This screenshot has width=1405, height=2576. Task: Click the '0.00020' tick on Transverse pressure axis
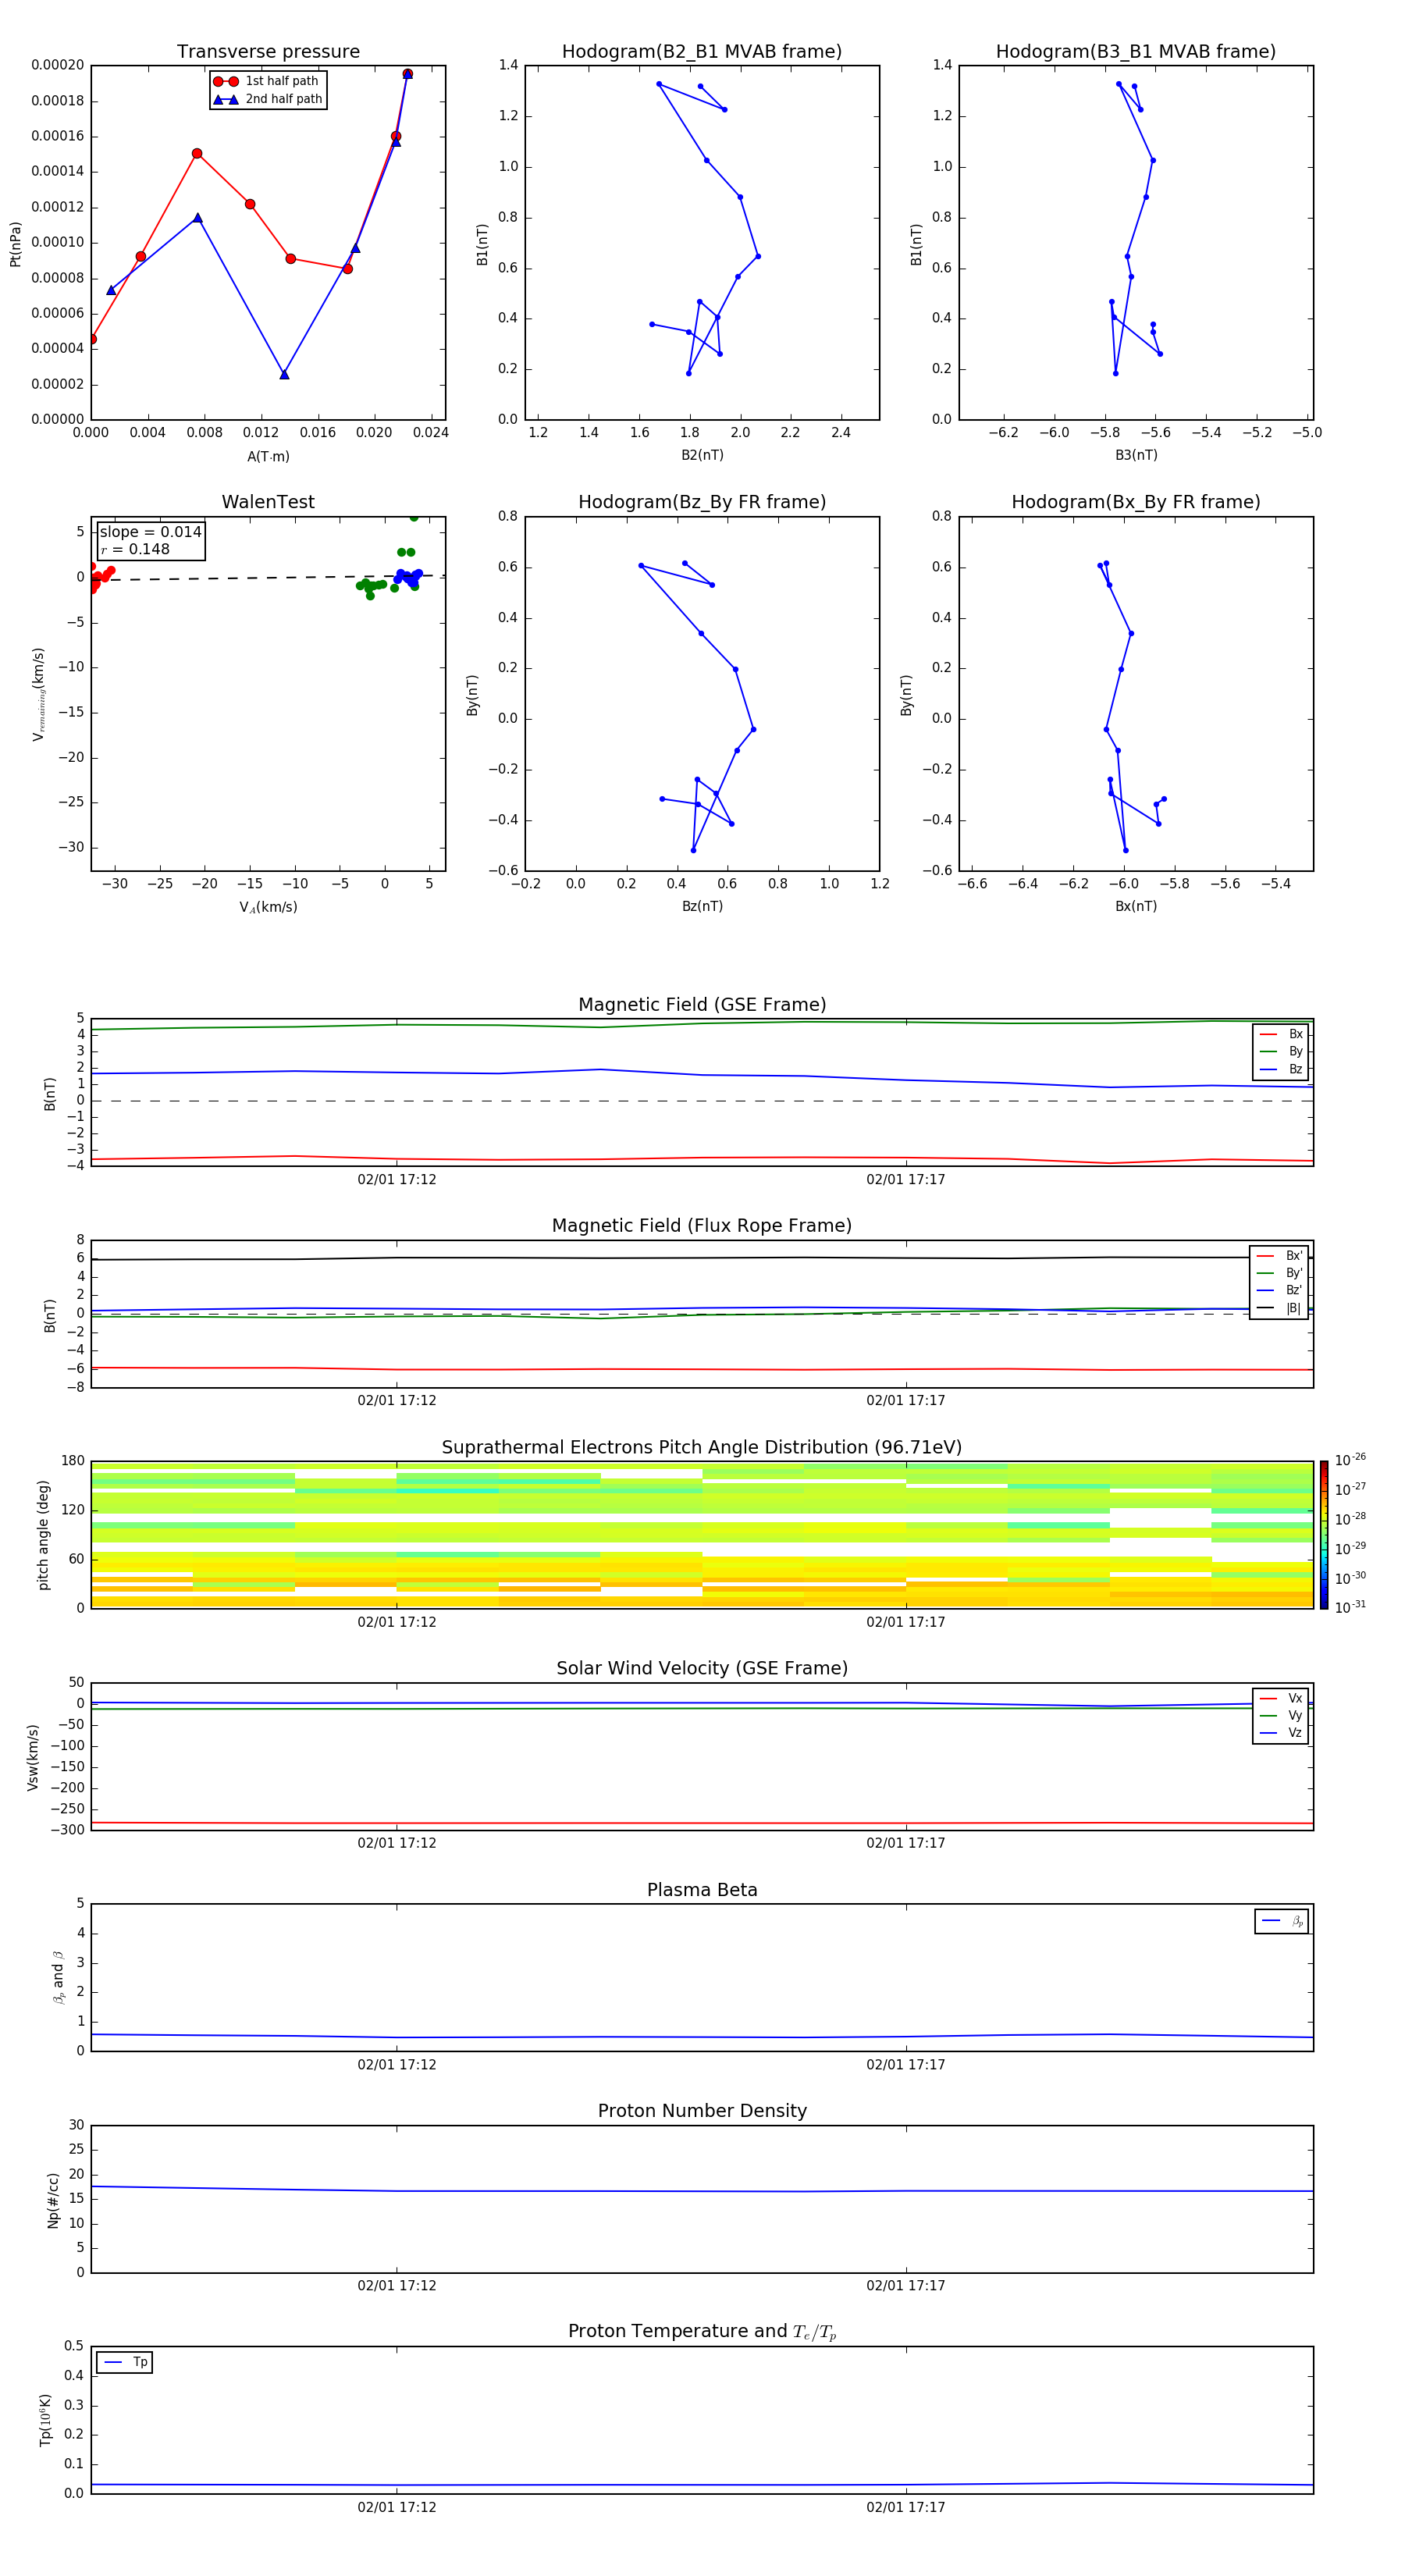(58, 65)
